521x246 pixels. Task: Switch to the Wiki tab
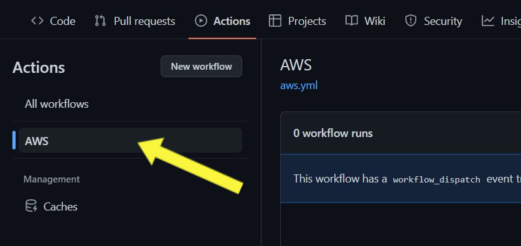365,21
